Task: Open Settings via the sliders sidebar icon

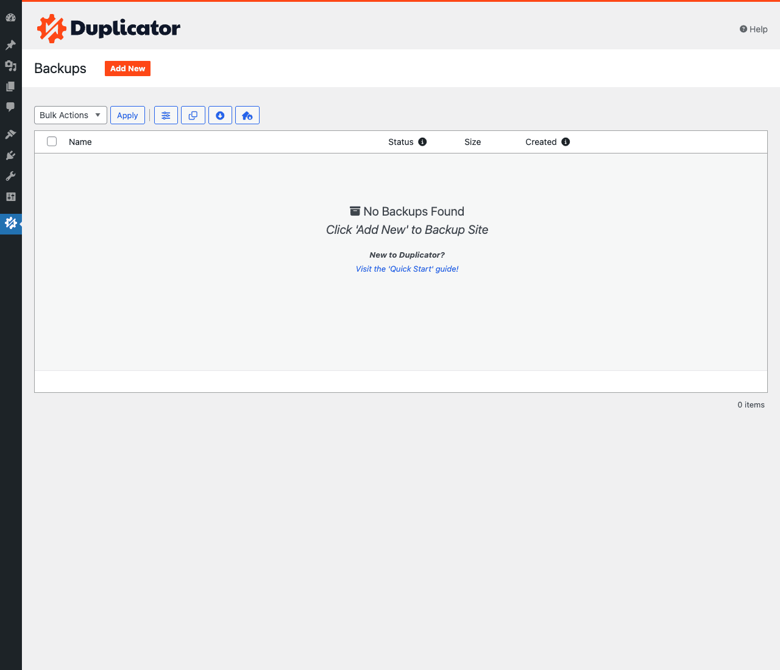Action: pyautogui.click(x=10, y=197)
